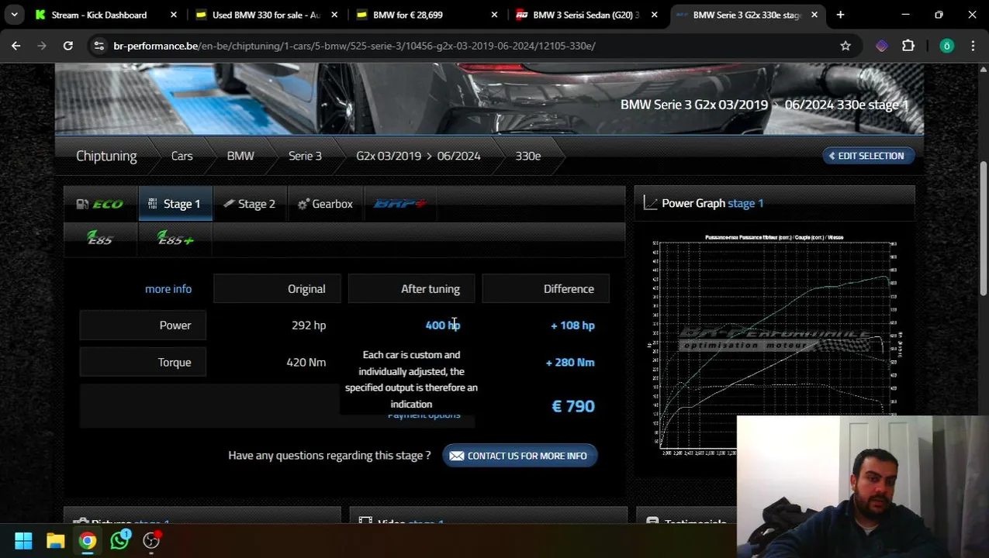This screenshot has height=558, width=989.
Task: Open the OBS-style recorder taskbar icon
Action: (x=151, y=540)
